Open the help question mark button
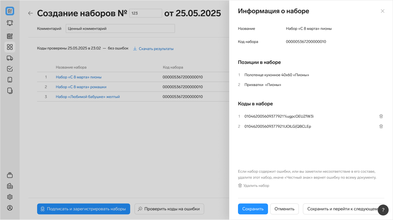This screenshot has height=220, width=393. point(383,210)
